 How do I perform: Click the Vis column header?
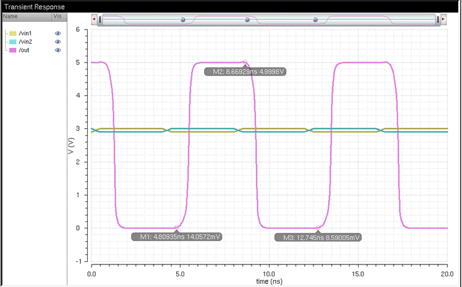pyautogui.click(x=59, y=17)
